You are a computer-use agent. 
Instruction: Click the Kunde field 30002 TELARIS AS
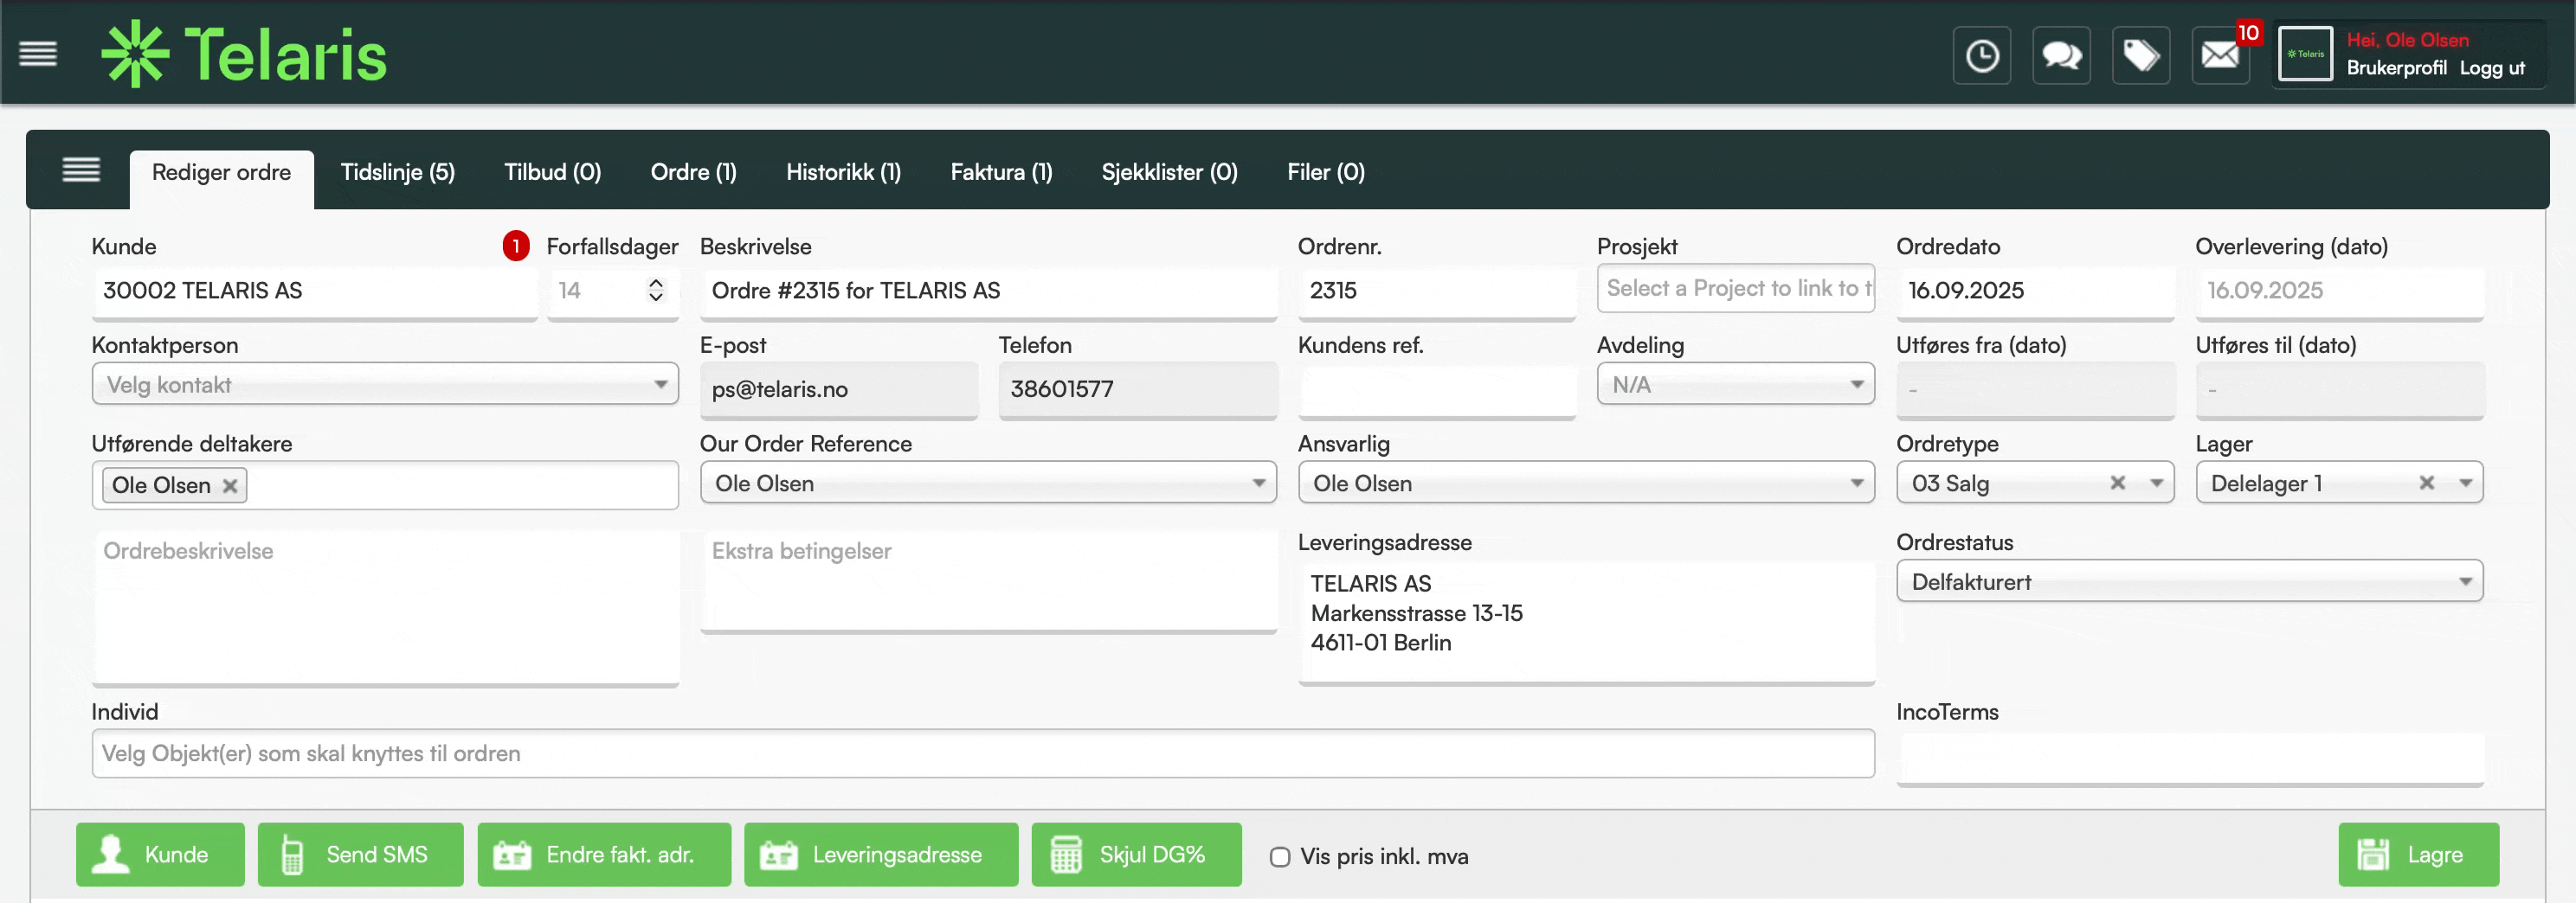click(314, 291)
